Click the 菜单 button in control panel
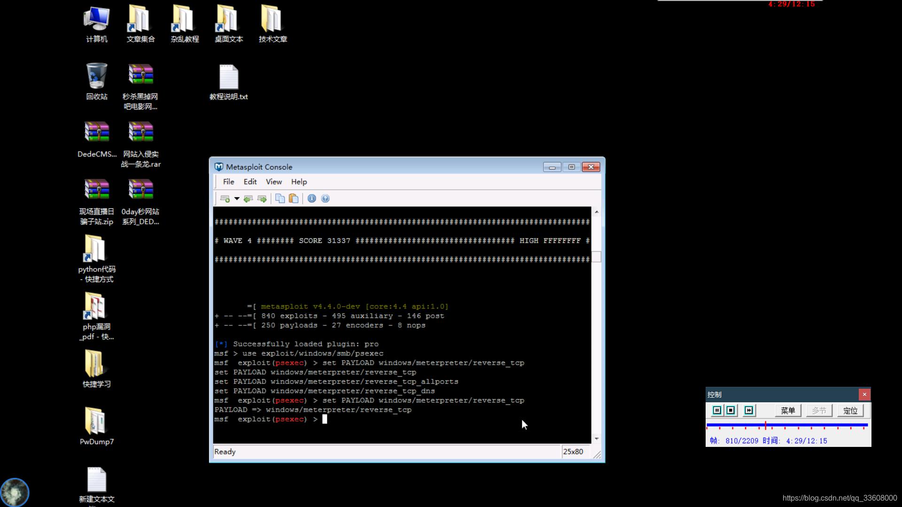The image size is (902, 507). [x=788, y=411]
